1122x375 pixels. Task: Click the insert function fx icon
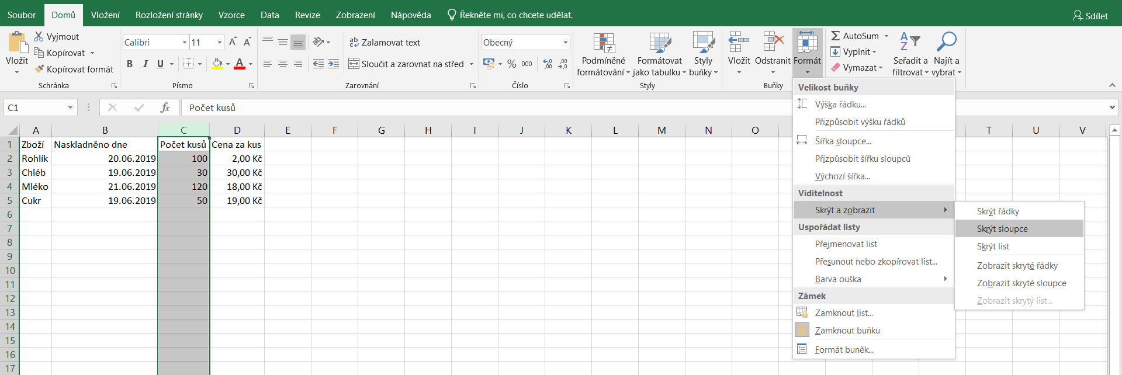click(x=165, y=107)
